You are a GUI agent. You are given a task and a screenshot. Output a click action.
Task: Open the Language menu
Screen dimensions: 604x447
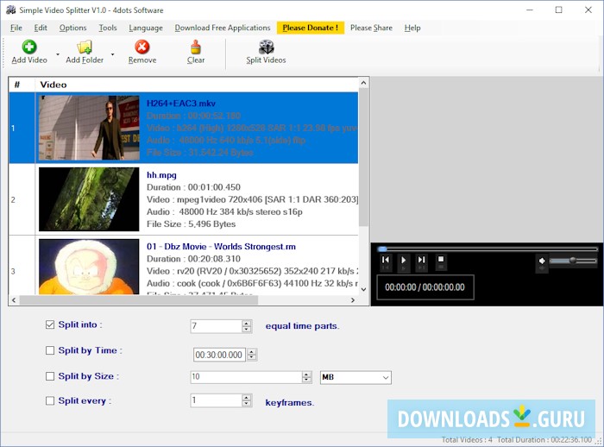point(146,28)
